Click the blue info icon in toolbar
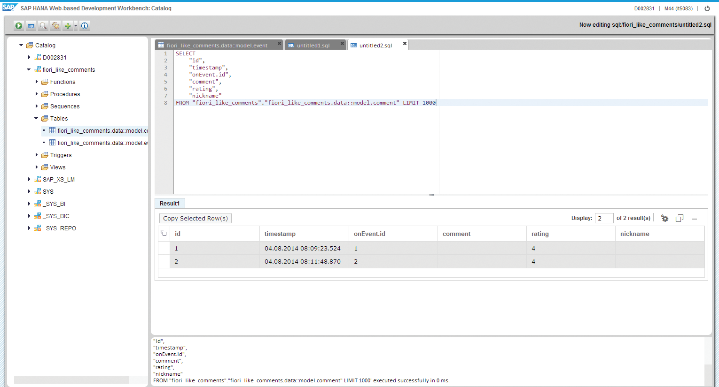This screenshot has width=719, height=387. pyautogui.click(x=85, y=26)
